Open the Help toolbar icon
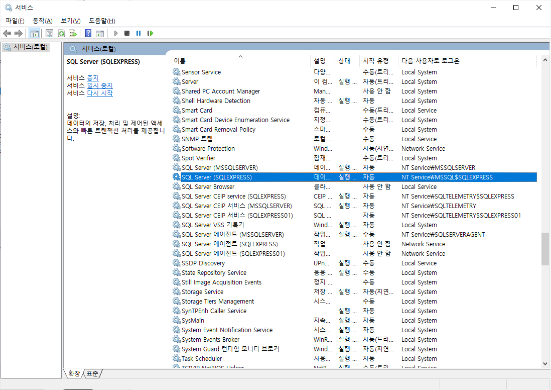 coord(88,34)
